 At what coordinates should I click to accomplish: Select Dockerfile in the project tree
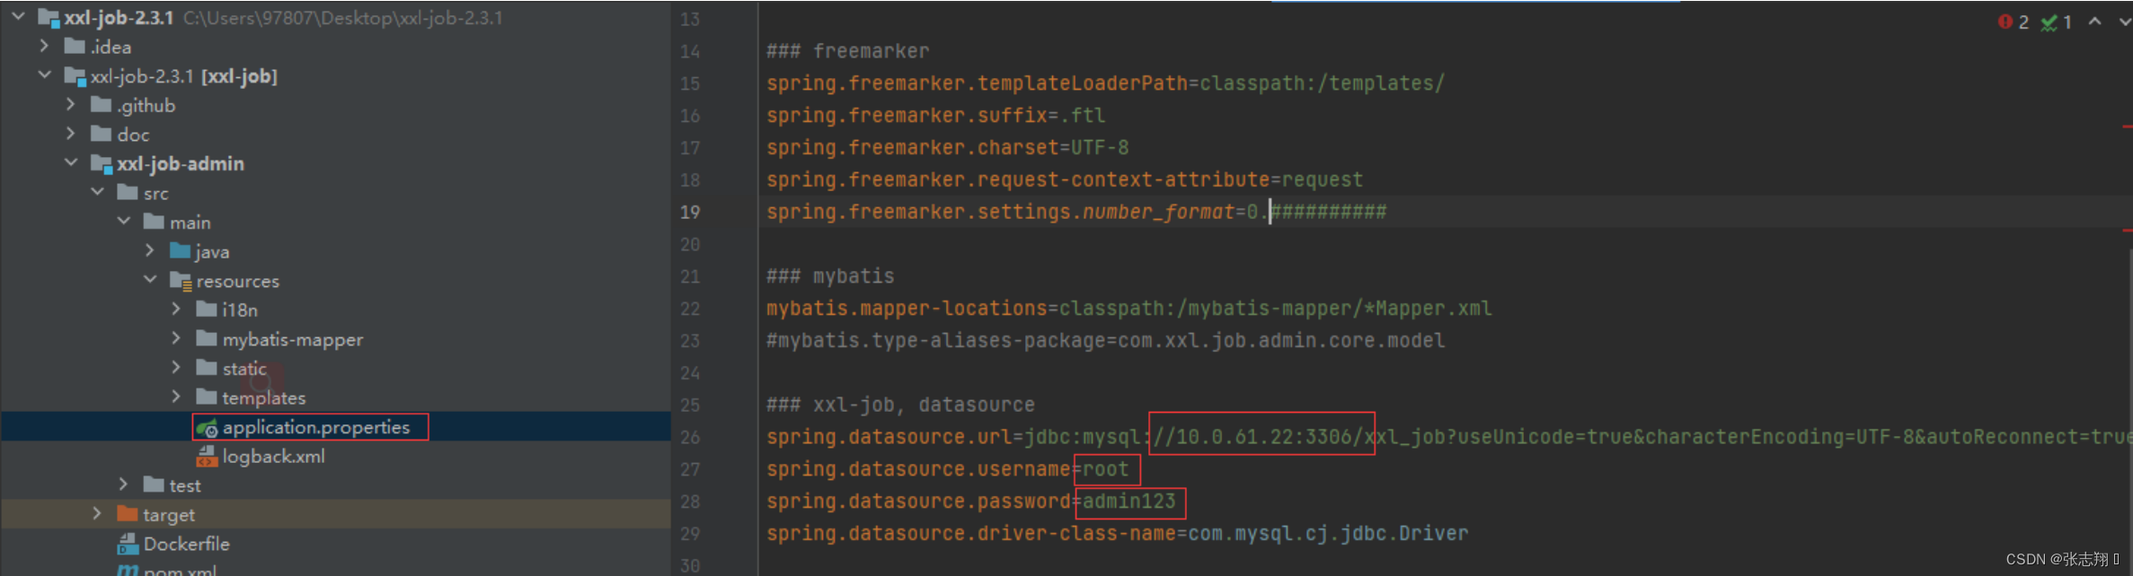click(187, 544)
